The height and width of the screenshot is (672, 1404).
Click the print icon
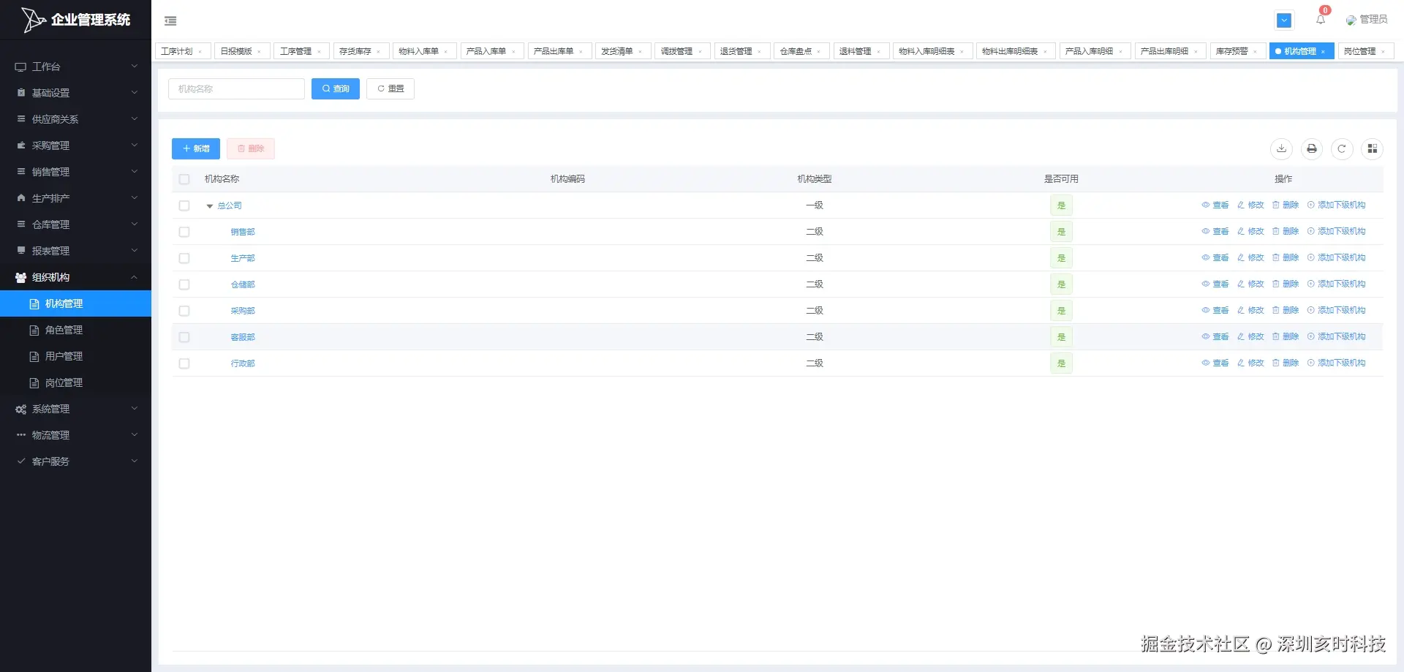click(1312, 148)
